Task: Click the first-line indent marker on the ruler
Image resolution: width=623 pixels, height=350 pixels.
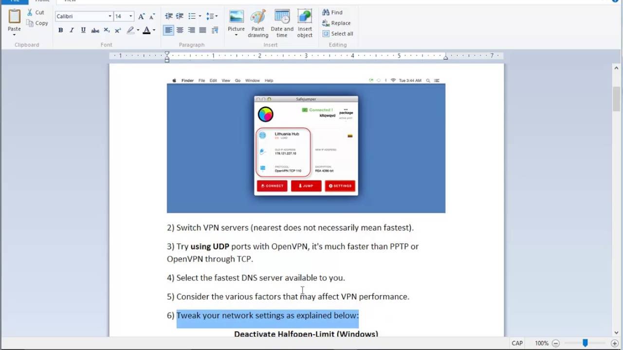Action: tap(167, 53)
